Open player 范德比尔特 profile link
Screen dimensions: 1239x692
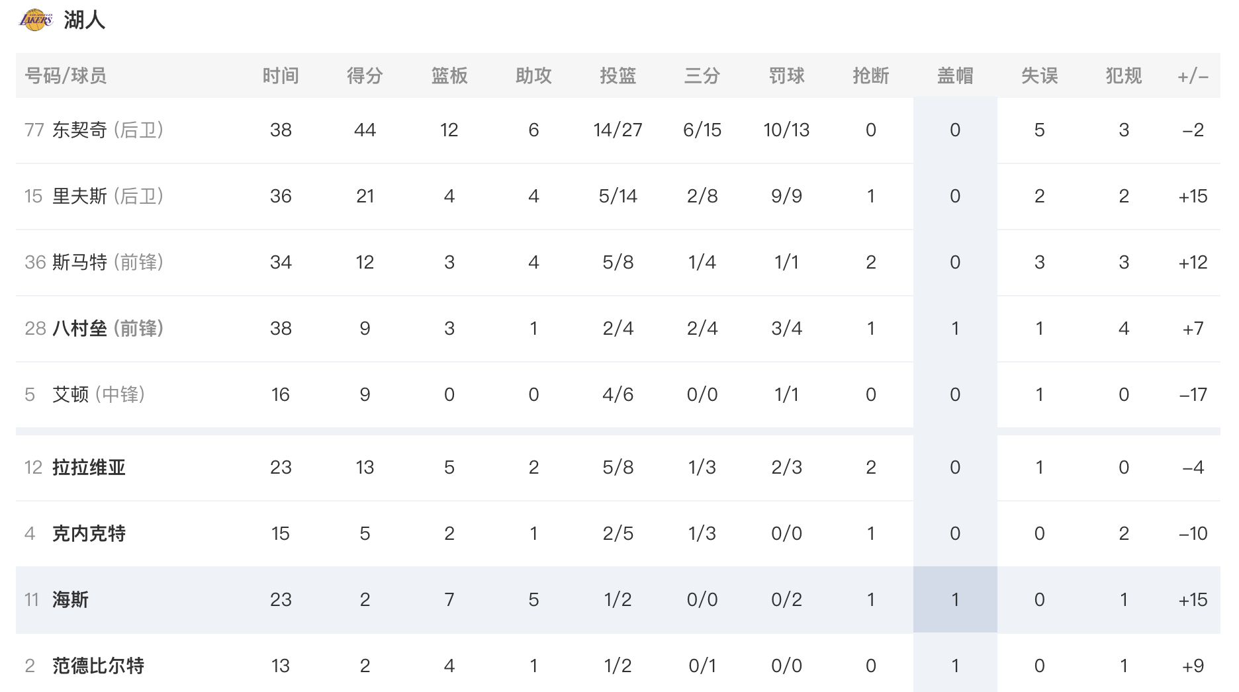click(98, 666)
